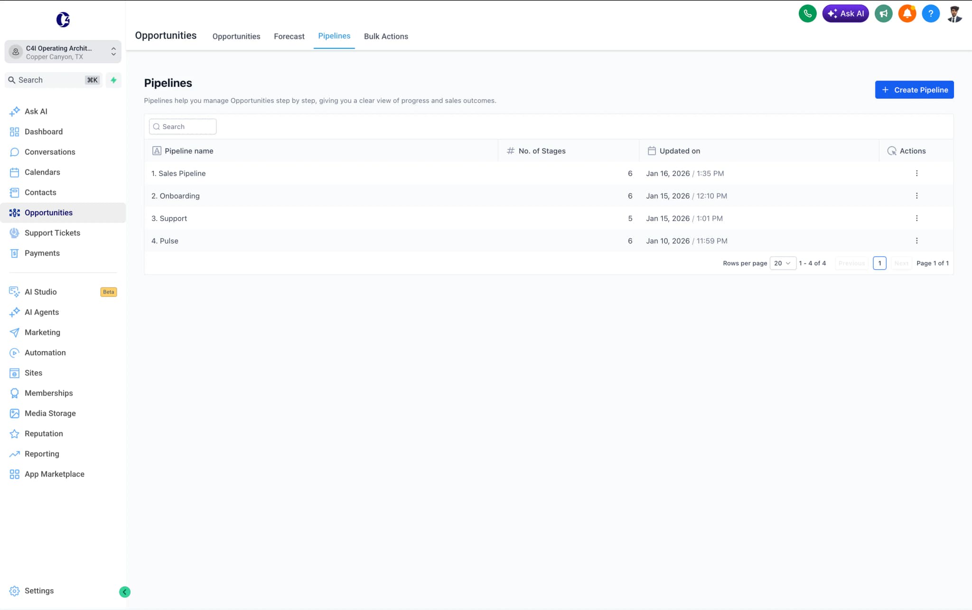The height and width of the screenshot is (610, 972).
Task: Open Support Tickets in the sidebar
Action: coord(63,233)
